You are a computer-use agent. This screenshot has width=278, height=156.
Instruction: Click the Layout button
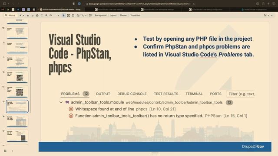(113, 16)
